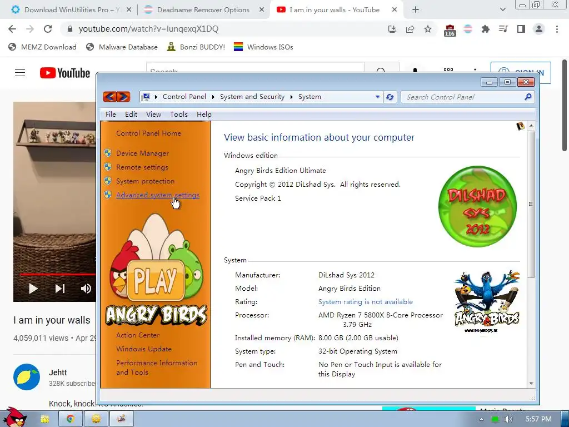Refresh the Control Panel address bar

[390, 97]
